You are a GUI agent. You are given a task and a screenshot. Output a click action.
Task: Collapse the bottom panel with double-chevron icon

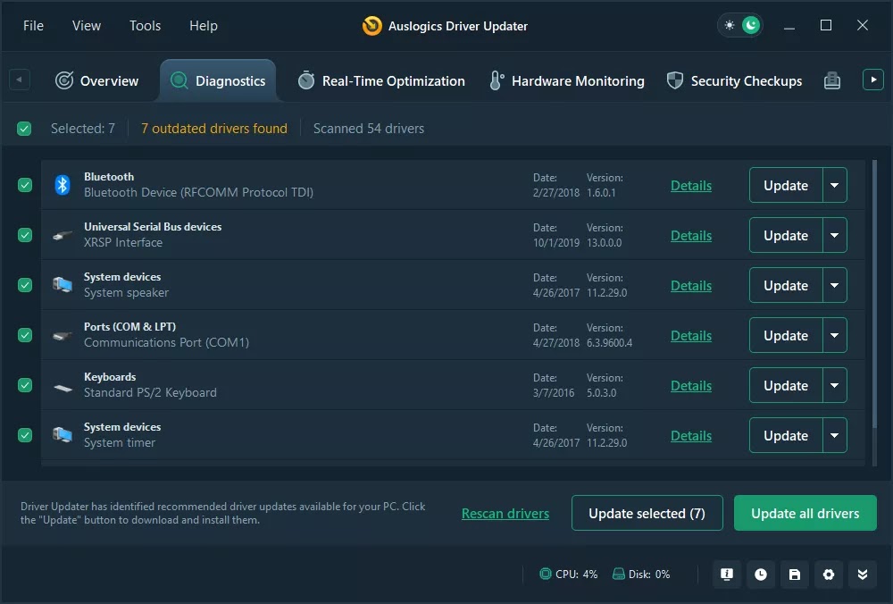coord(863,575)
